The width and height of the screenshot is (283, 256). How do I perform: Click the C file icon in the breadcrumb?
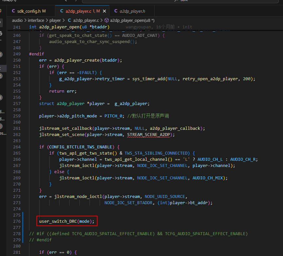coord(69,20)
